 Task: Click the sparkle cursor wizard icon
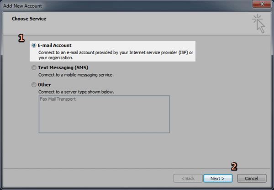tap(258, 24)
